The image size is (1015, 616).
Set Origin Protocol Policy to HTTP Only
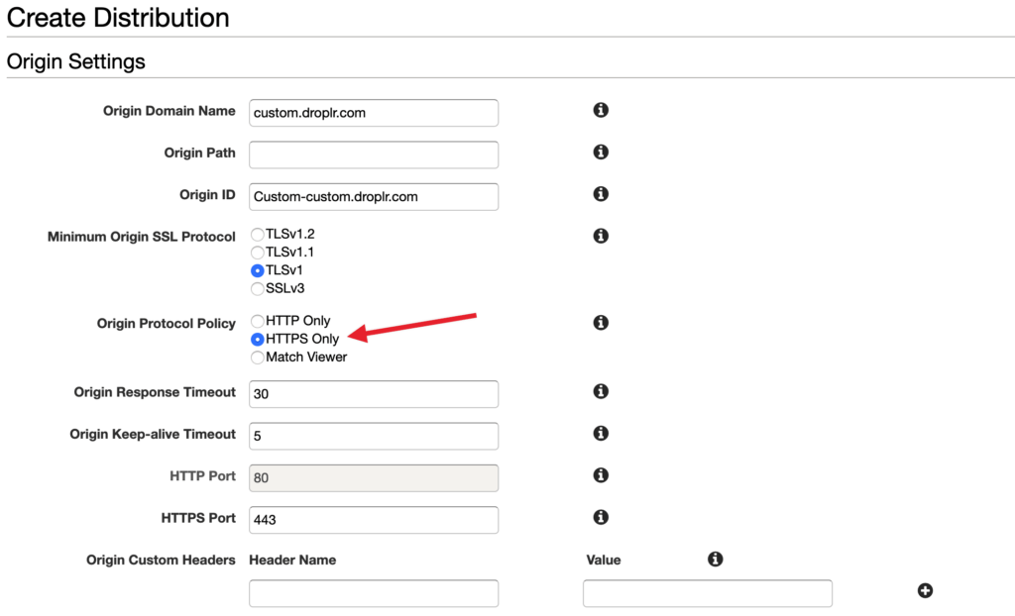(x=257, y=321)
